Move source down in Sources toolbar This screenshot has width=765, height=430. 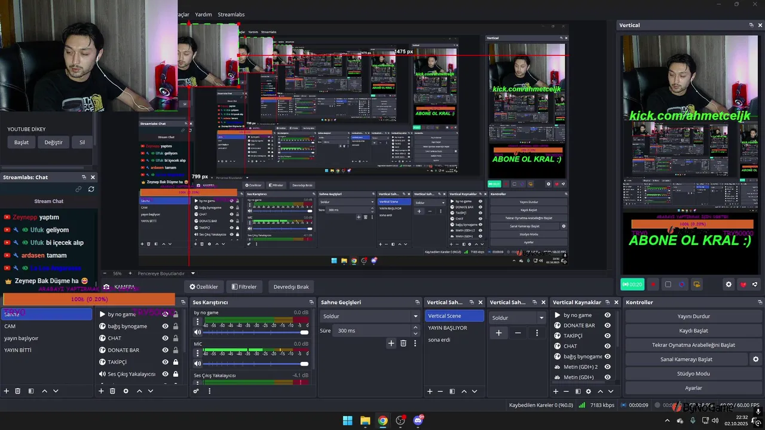click(151, 391)
